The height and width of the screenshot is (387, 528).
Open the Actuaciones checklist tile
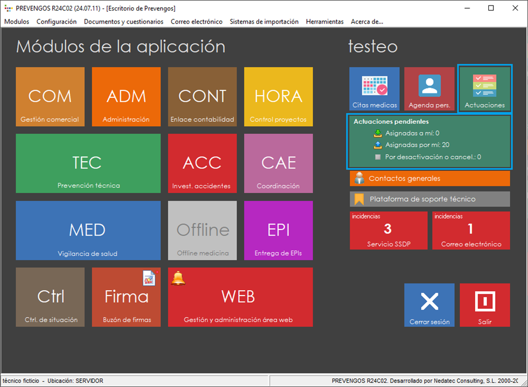pos(485,89)
